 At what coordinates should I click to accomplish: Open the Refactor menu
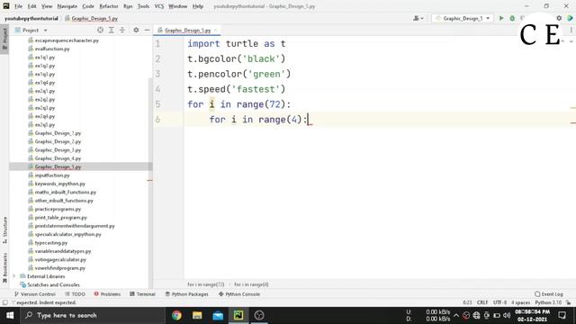click(109, 6)
